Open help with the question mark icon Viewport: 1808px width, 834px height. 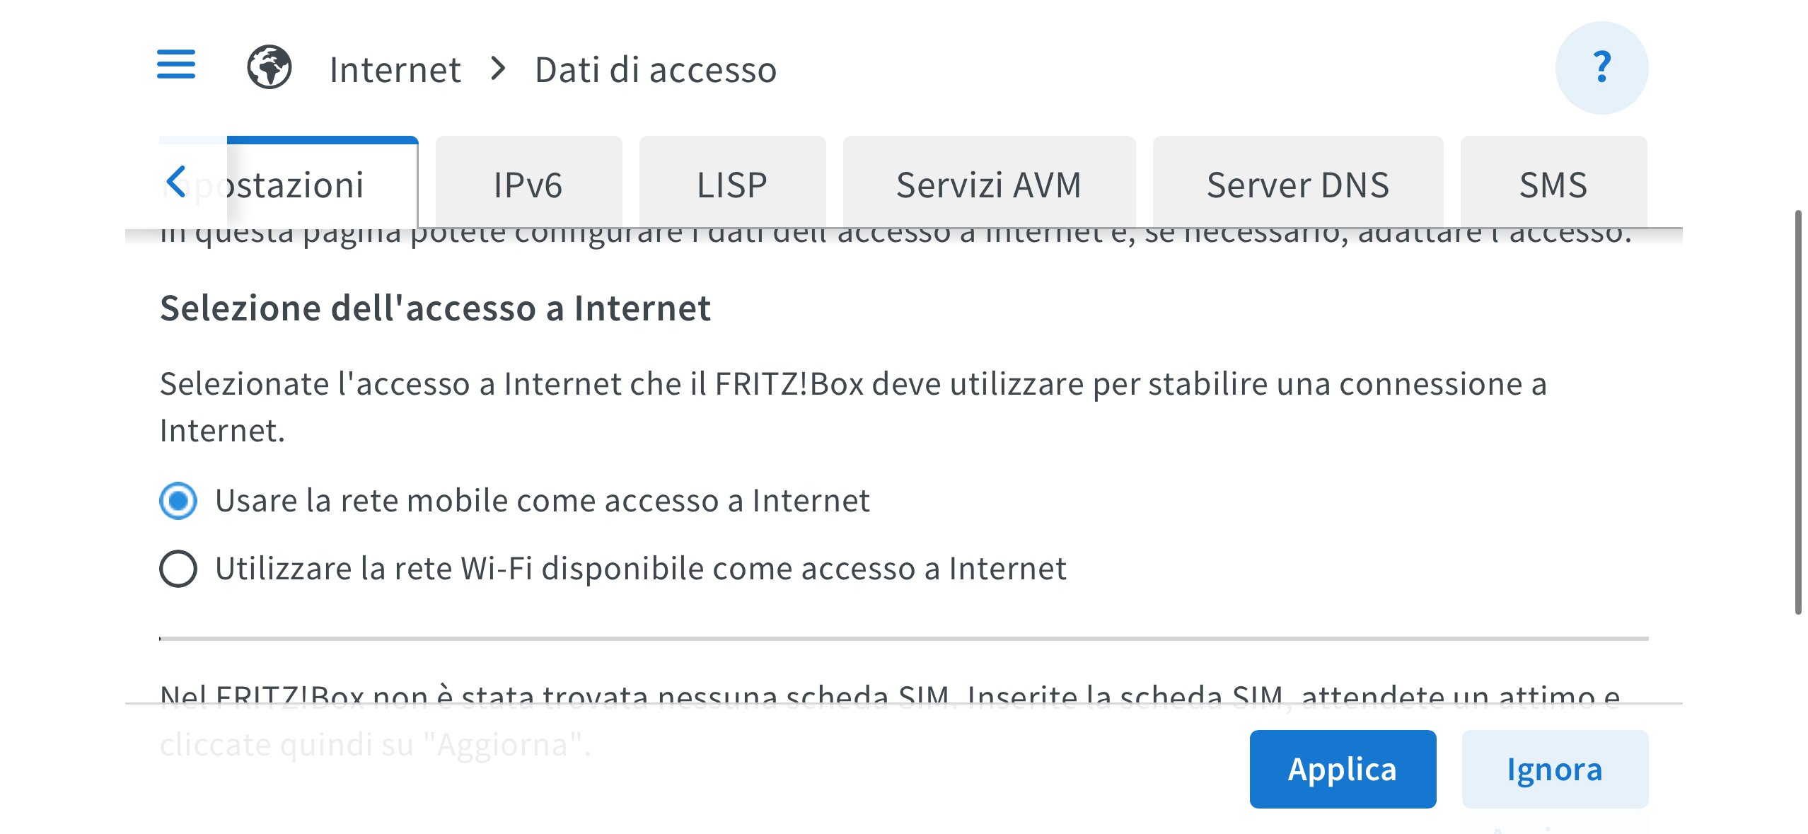[1601, 68]
